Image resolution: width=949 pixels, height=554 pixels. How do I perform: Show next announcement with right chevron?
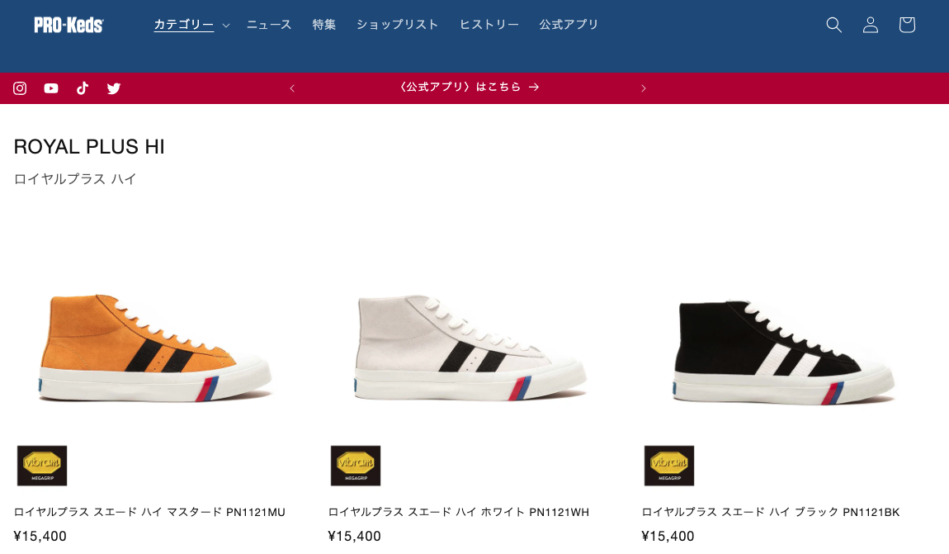click(x=644, y=88)
